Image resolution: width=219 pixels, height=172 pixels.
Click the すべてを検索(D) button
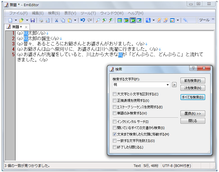193,97
